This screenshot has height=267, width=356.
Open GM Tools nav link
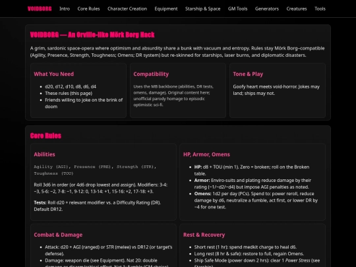click(x=238, y=9)
